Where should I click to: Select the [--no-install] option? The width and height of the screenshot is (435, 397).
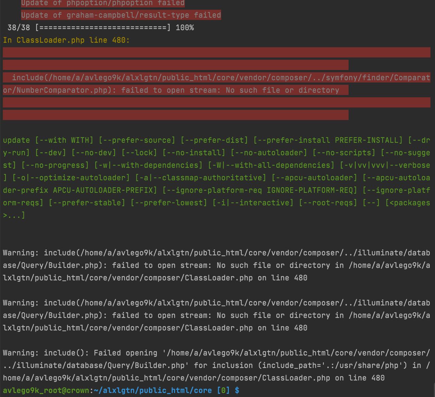pos(194,153)
